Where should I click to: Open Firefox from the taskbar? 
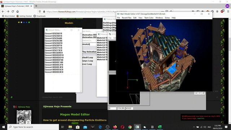(115, 127)
